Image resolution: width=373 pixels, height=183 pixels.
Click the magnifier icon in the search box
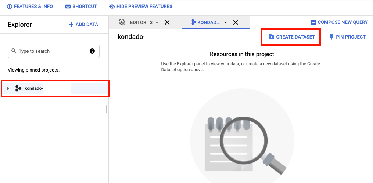coord(14,51)
